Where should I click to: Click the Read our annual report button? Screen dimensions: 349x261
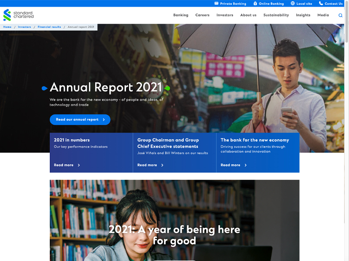[x=80, y=120]
